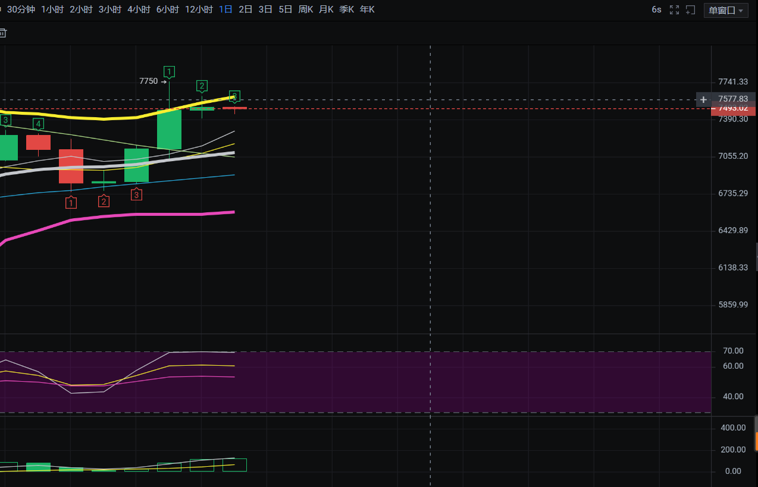Click the green marker 4 above the red candle
Viewport: 758px width, 487px height.
[x=38, y=124]
